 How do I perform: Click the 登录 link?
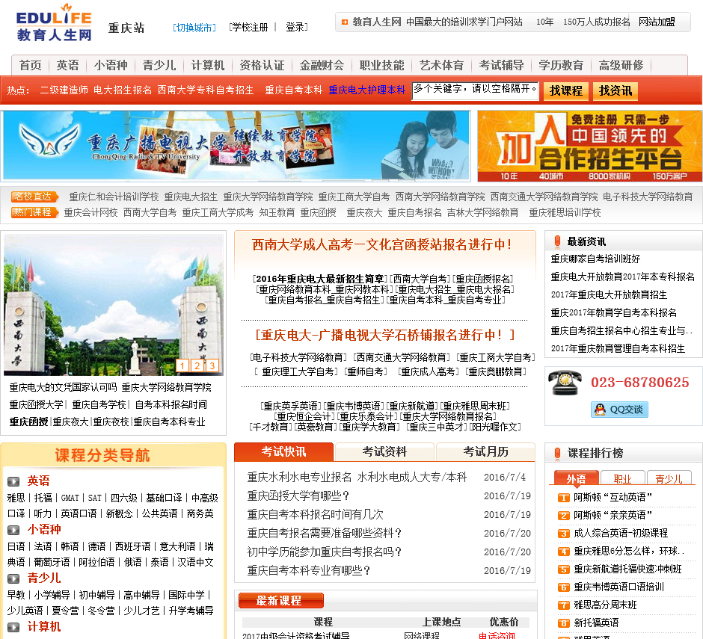pyautogui.click(x=295, y=28)
